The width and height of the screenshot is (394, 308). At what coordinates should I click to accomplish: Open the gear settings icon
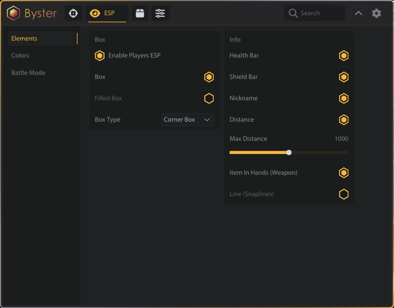click(376, 13)
